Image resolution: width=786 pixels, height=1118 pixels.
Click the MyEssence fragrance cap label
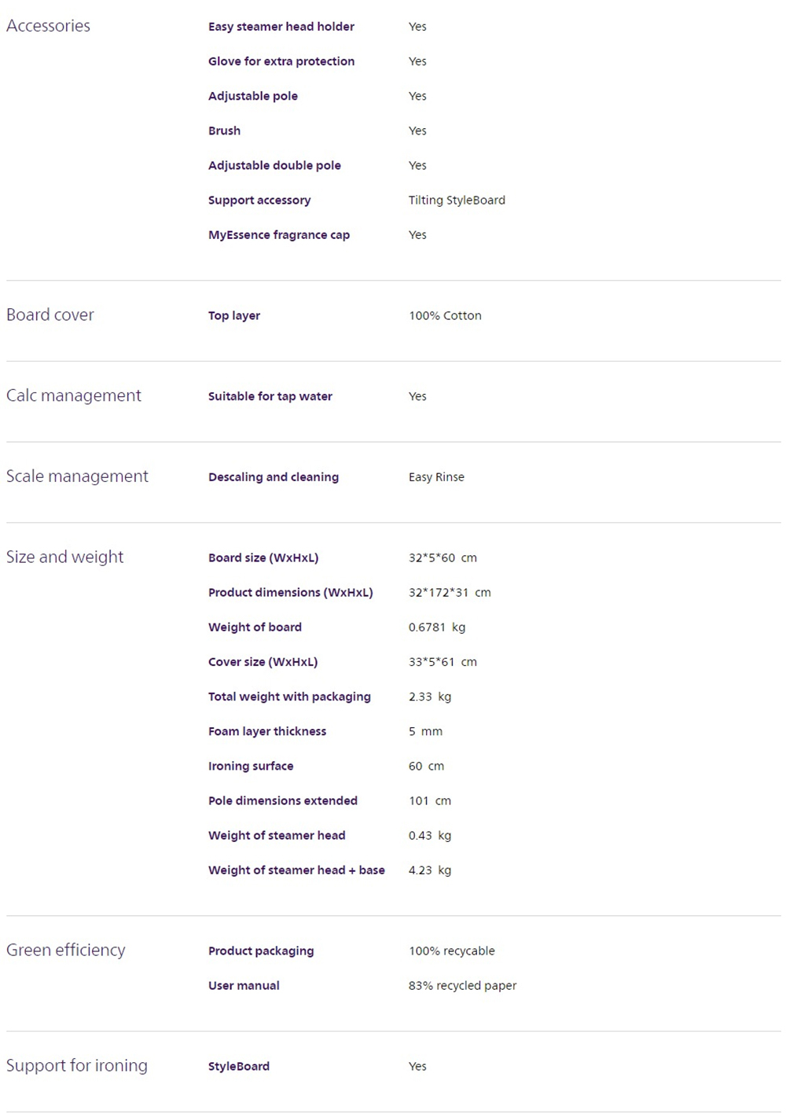pyautogui.click(x=279, y=235)
